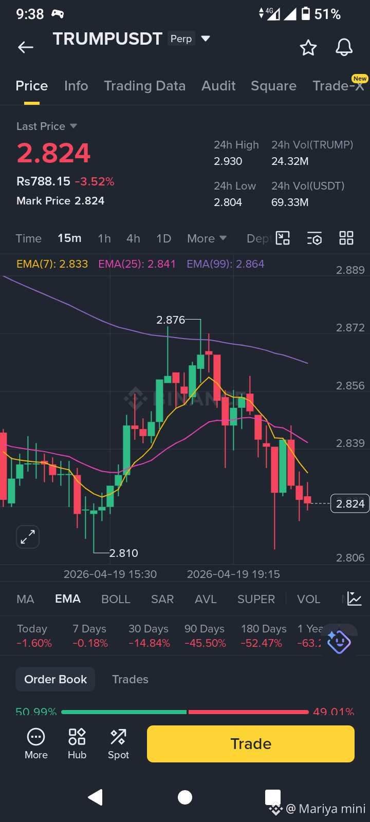This screenshot has width=370, height=822.
Task: Open the Square tab
Action: tap(273, 86)
